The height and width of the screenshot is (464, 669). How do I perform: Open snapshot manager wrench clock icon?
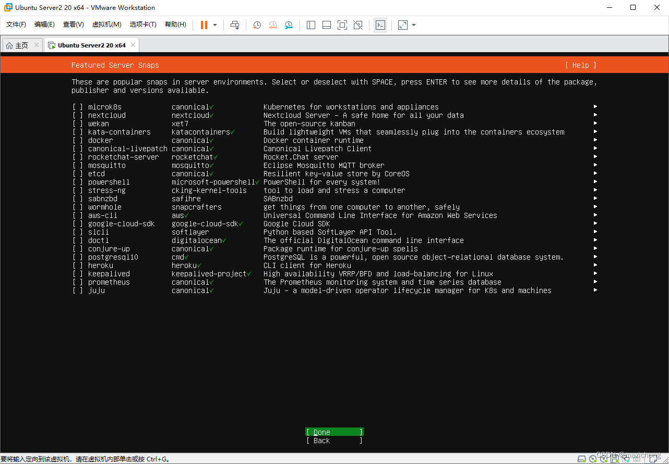click(x=289, y=25)
